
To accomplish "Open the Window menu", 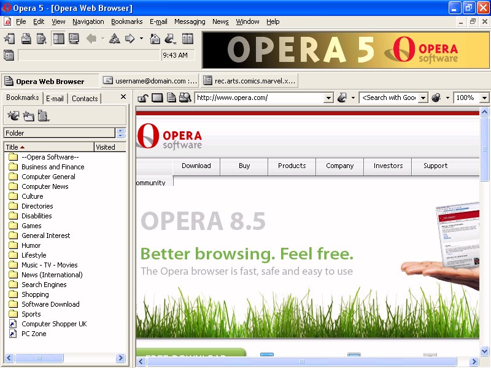I will click(247, 21).
